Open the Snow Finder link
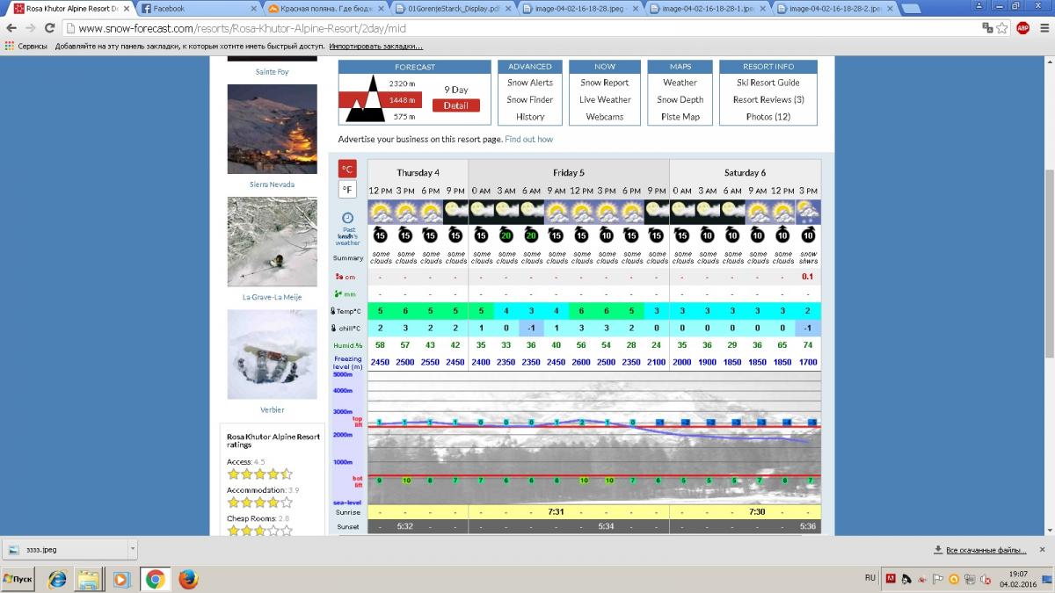Viewport: 1055px width, 593px height. click(530, 99)
